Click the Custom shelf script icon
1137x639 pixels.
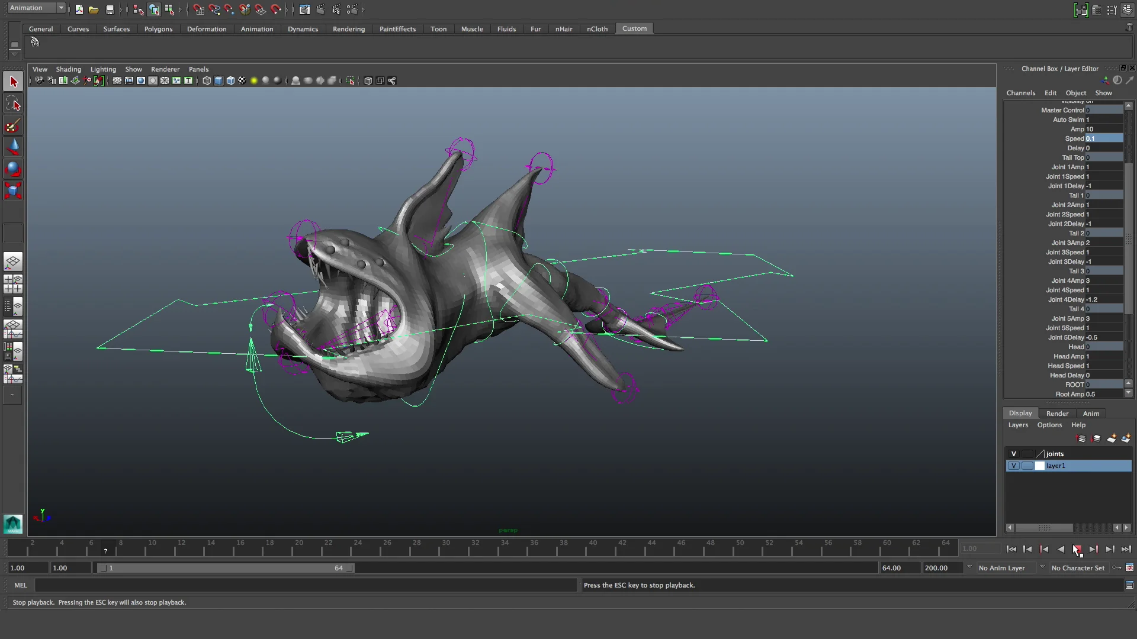[x=34, y=42]
